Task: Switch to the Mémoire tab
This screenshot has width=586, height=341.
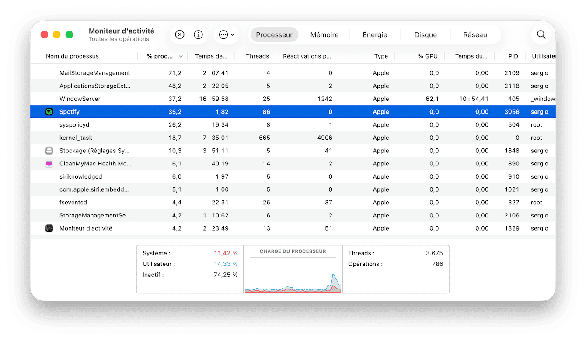Action: (x=324, y=35)
